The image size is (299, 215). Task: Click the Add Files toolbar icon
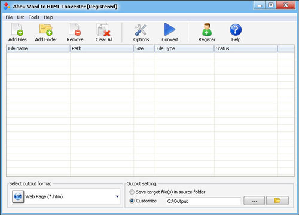coord(17,29)
